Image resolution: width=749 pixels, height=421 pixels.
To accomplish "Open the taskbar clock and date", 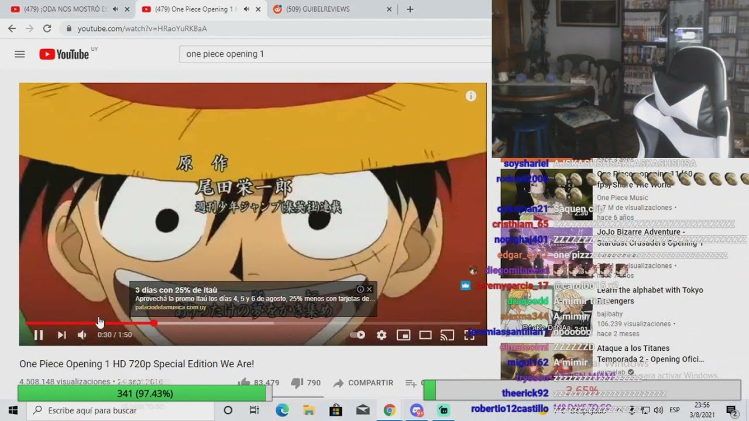I will 702,410.
